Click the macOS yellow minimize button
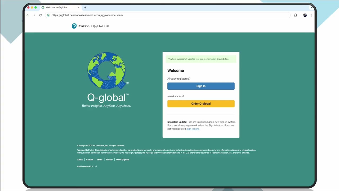The image size is (339, 191). pos(32,7)
